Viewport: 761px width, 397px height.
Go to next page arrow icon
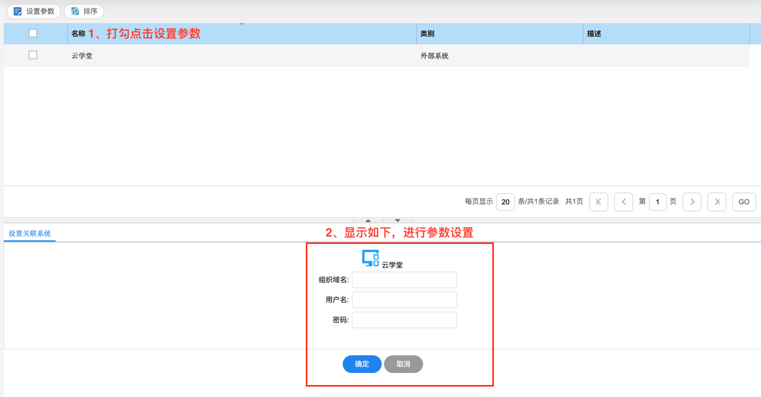click(x=692, y=202)
